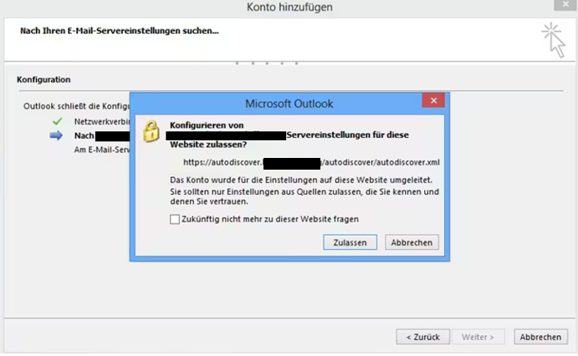Image resolution: width=578 pixels, height=356 pixels.
Task: Click the blue arrow step indicator icon
Action: [57, 135]
